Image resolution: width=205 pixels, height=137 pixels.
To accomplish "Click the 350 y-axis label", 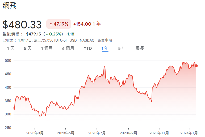I will [x=8, y=101].
